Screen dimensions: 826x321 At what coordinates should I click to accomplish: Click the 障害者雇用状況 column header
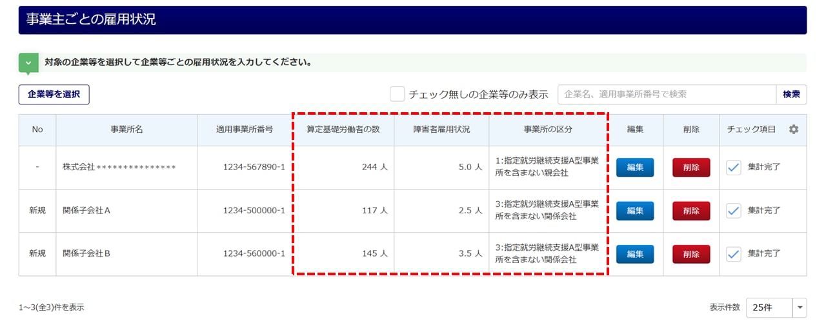(441, 130)
